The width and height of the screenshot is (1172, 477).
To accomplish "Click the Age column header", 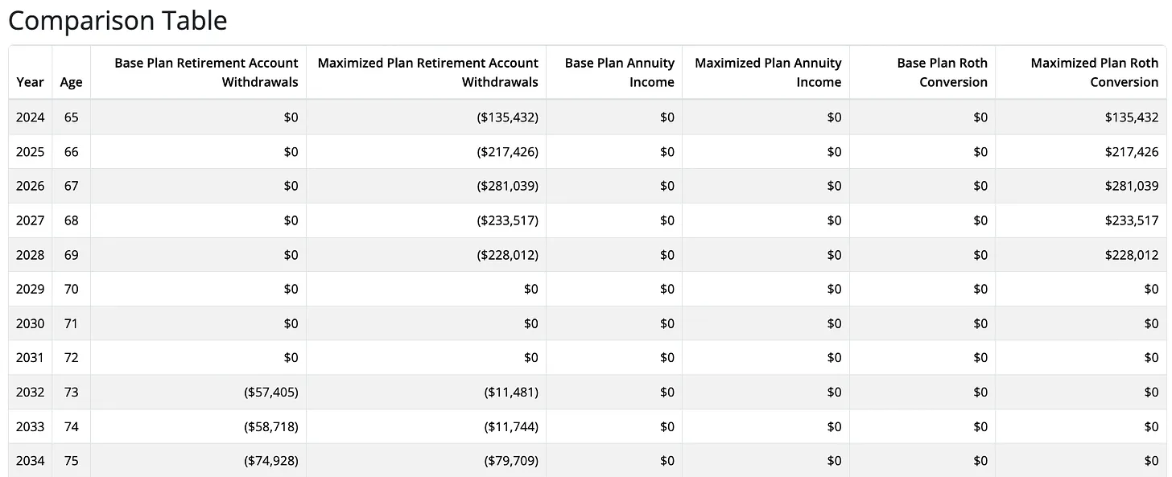I will click(71, 82).
